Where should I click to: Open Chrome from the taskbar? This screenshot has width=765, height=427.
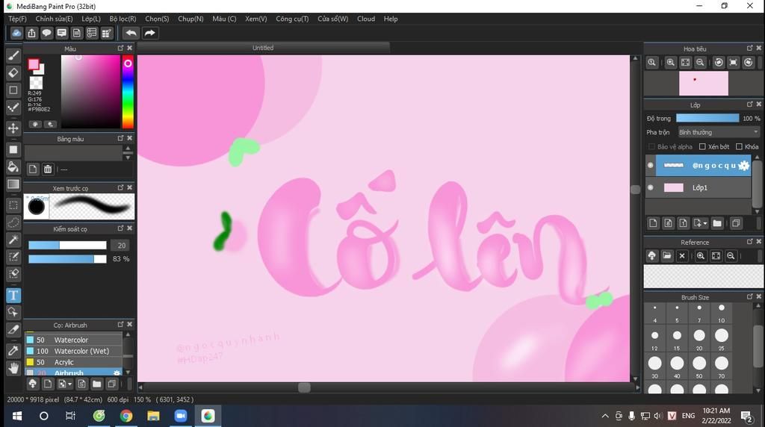(x=126, y=416)
